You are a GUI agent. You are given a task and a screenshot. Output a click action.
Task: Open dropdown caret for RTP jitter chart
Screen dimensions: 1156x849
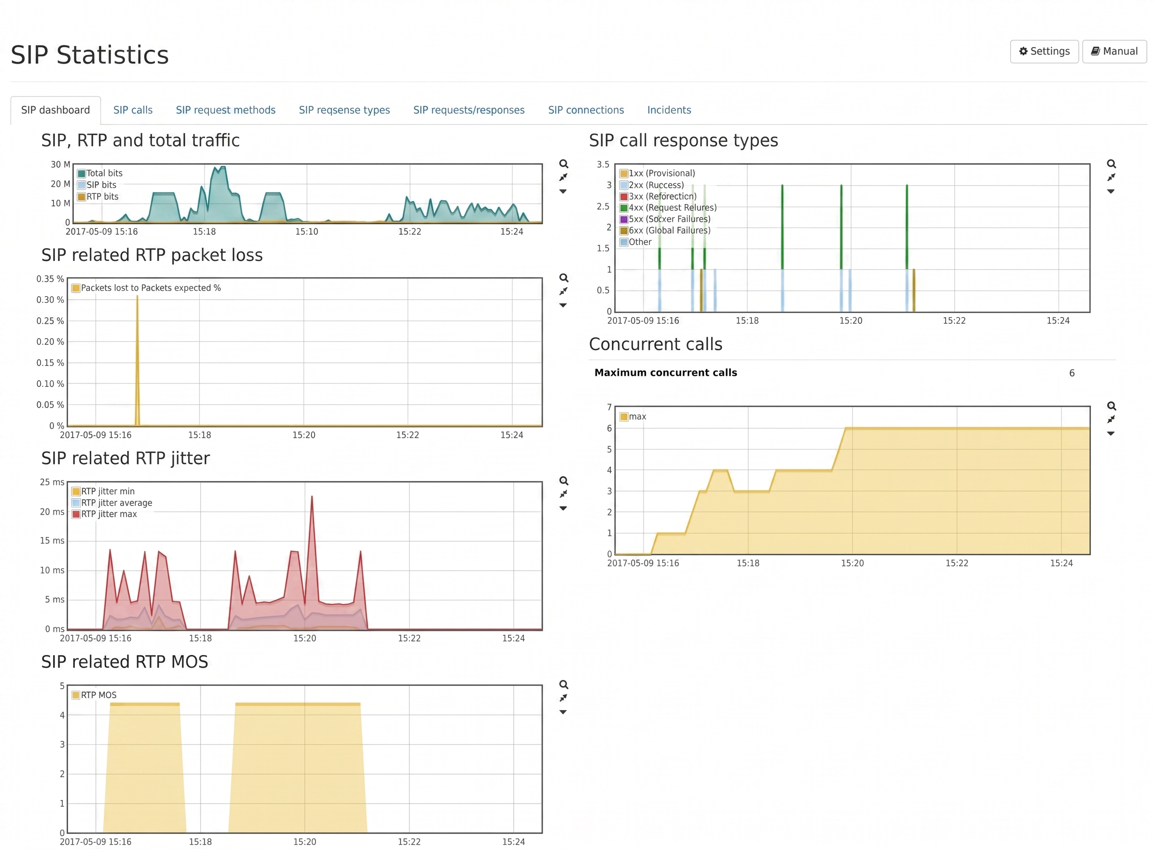[x=563, y=508]
